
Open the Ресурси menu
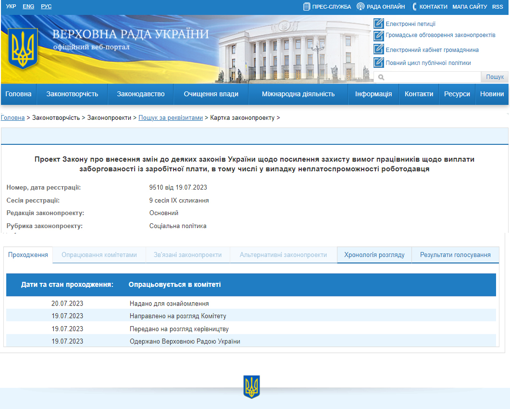457,94
